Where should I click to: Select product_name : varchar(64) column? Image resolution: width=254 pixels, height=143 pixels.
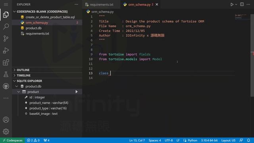(x=49, y=103)
